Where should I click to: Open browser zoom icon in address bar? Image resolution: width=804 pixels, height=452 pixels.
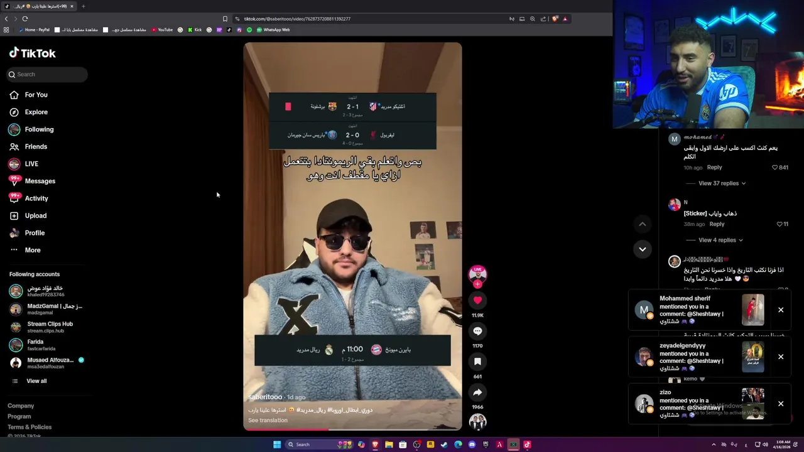point(533,19)
